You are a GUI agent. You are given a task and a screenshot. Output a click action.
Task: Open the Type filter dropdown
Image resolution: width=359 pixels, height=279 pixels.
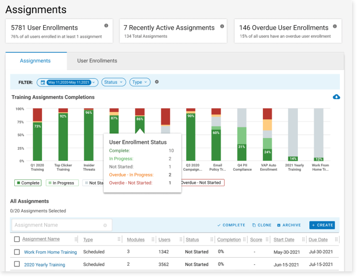pyautogui.click(x=140, y=82)
